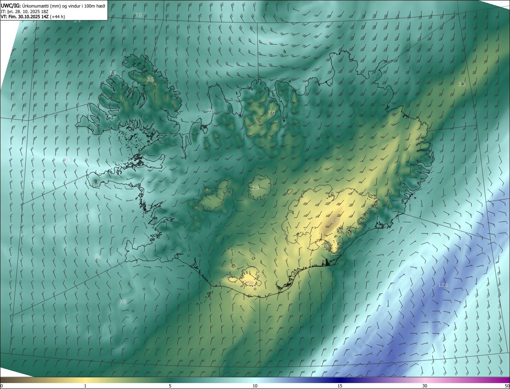Click the 12.6 value label offshore southeast
The width and height of the screenshot is (510, 389).
point(443,285)
